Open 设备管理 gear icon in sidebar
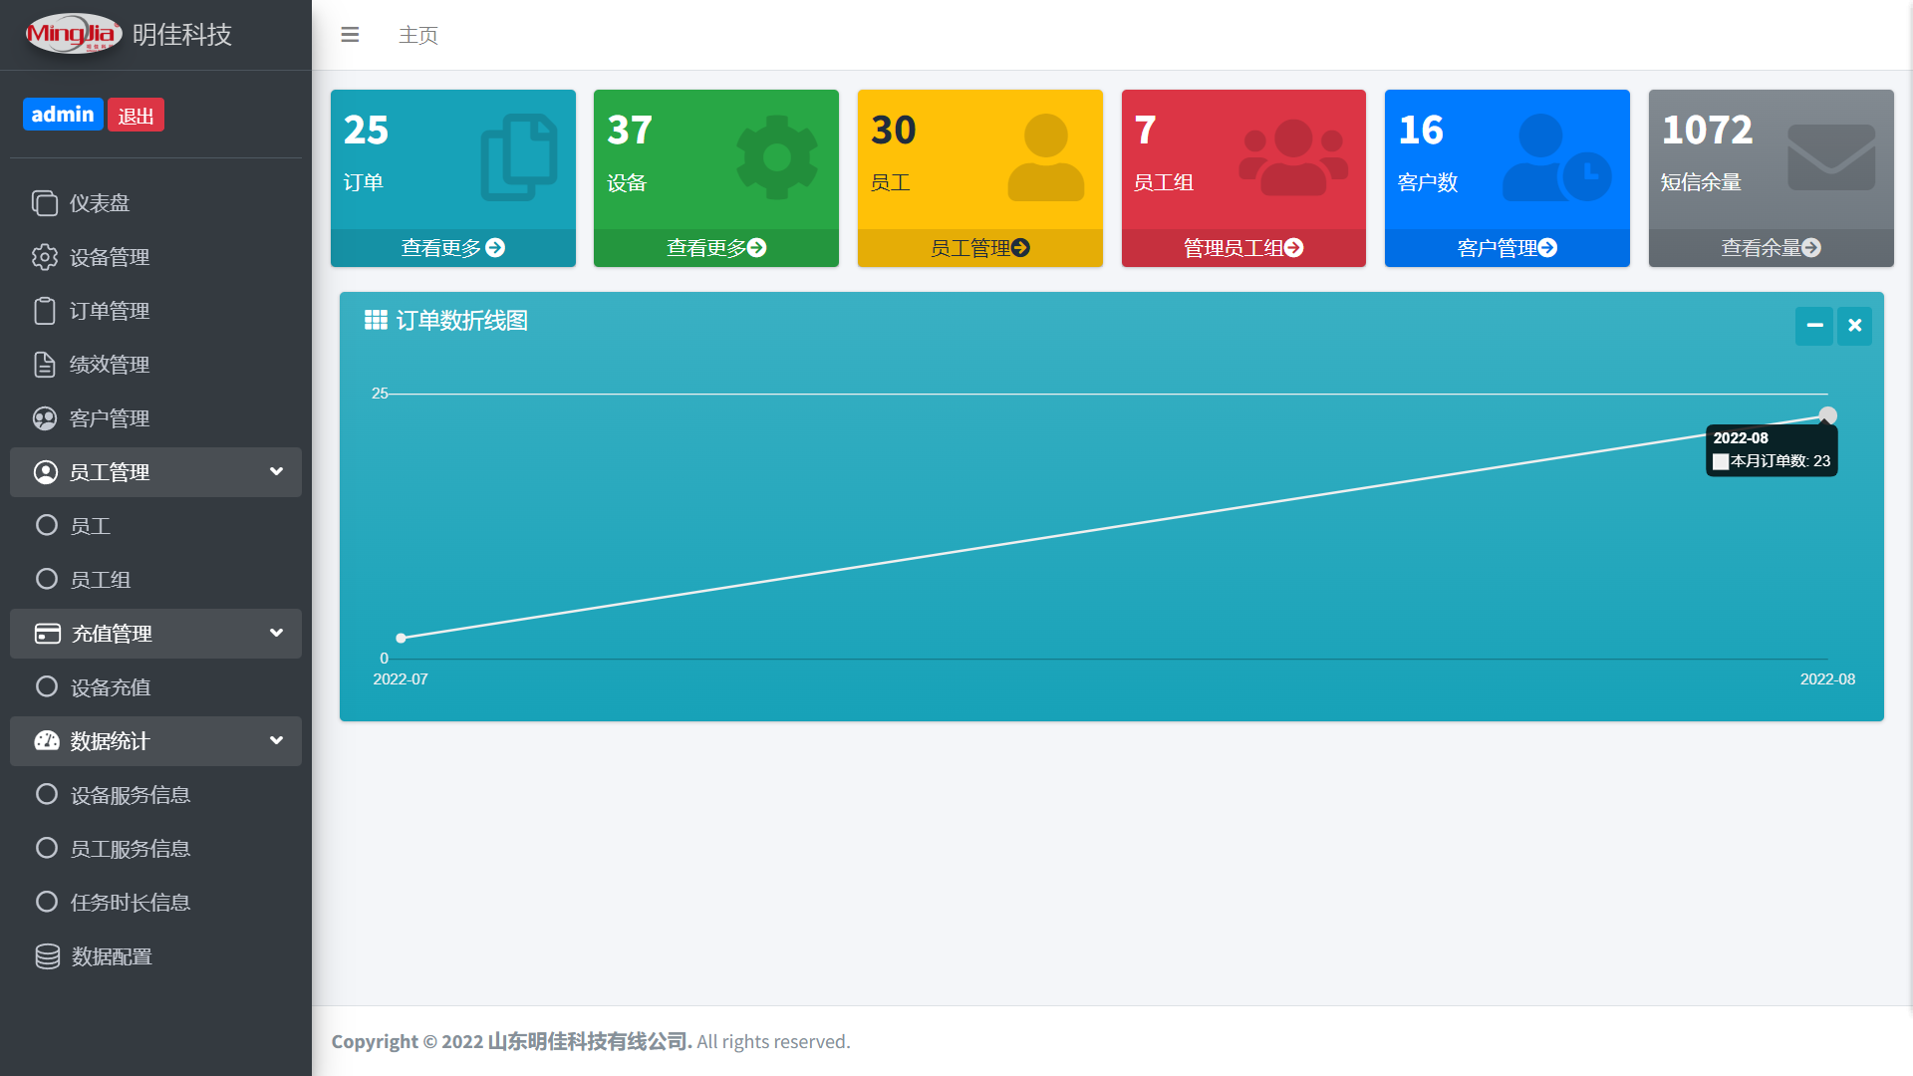This screenshot has height=1076, width=1913. 45,257
